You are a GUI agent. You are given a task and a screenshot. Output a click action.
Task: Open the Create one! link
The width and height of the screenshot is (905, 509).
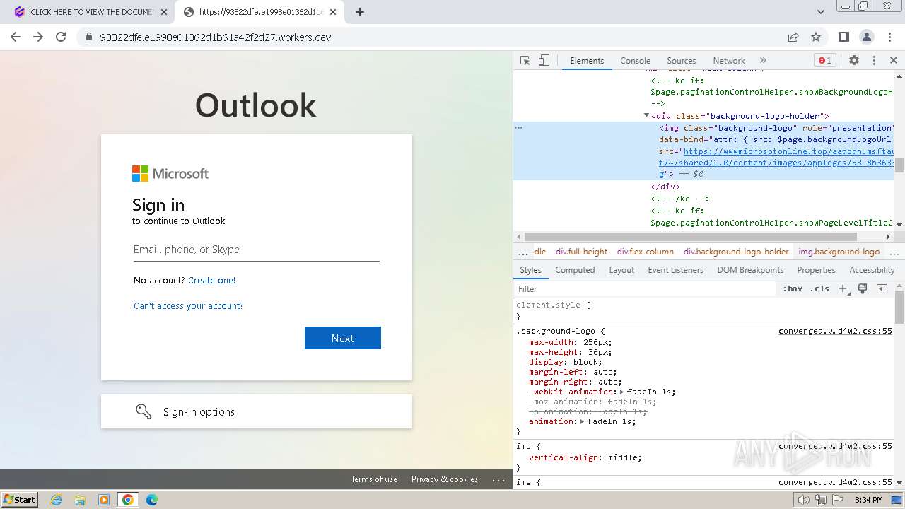[211, 280]
